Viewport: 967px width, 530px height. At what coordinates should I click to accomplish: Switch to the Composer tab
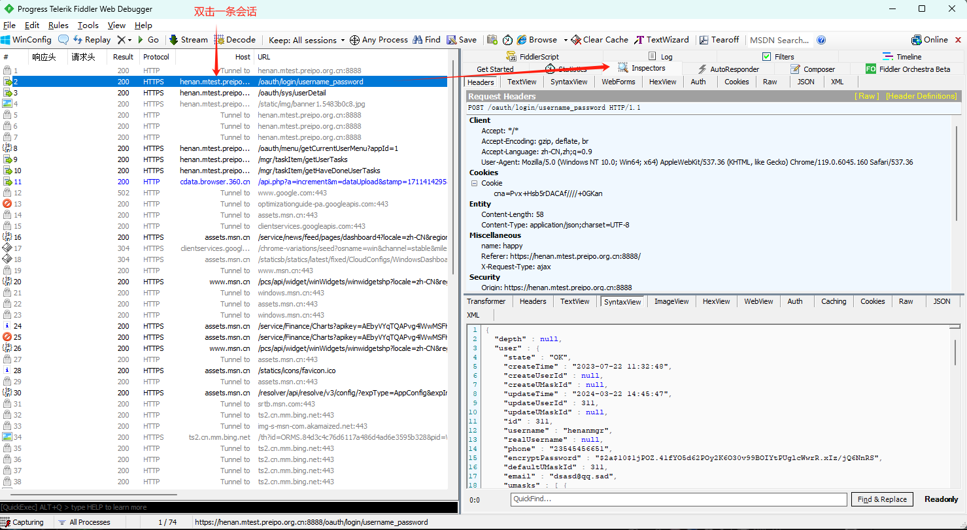click(x=813, y=69)
